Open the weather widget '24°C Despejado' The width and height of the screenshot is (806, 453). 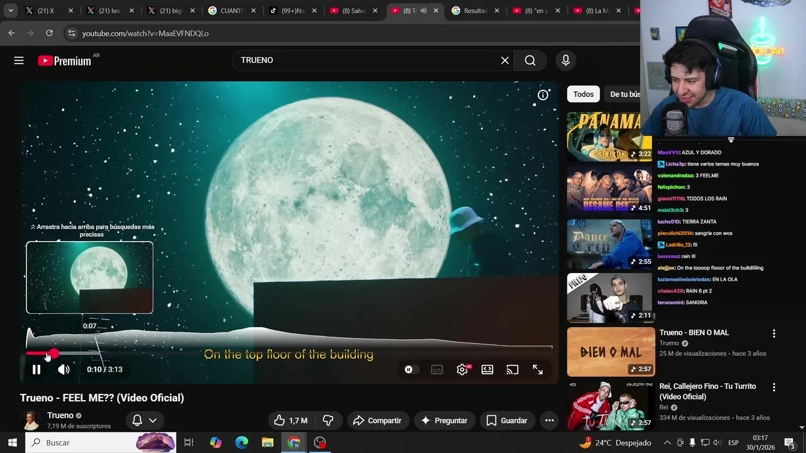tap(615, 442)
